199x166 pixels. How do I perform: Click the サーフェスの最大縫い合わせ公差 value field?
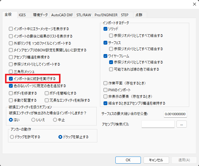(175, 114)
